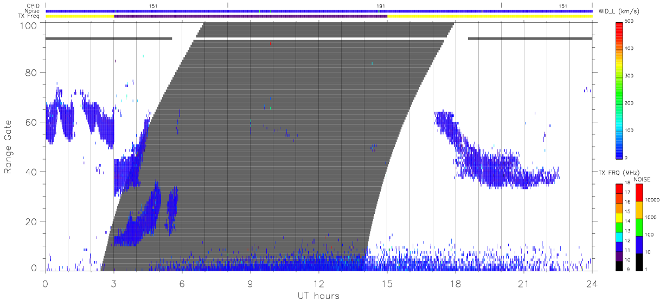This screenshot has width=666, height=307.
Task: Click the x-axis tick label '12'
Action: click(x=318, y=283)
